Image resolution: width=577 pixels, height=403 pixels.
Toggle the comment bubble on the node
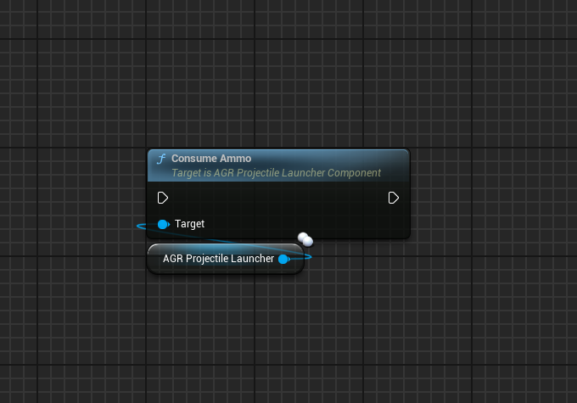point(305,241)
